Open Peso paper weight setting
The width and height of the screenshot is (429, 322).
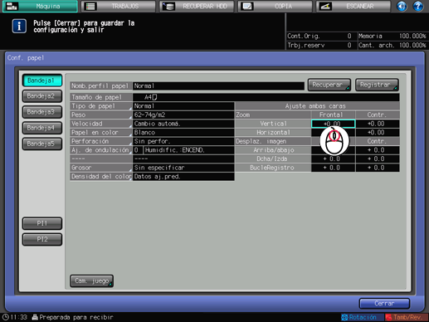(x=101, y=115)
